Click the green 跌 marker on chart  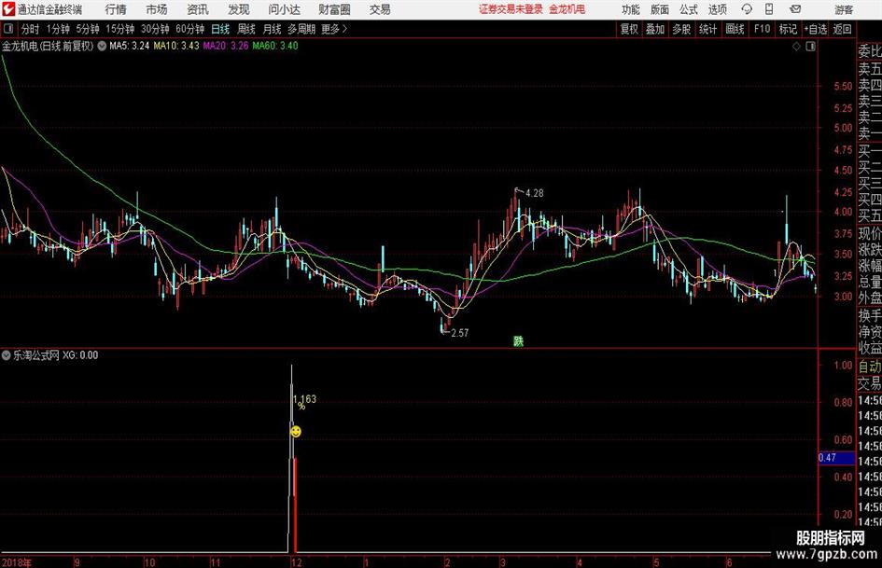pyautogui.click(x=518, y=340)
